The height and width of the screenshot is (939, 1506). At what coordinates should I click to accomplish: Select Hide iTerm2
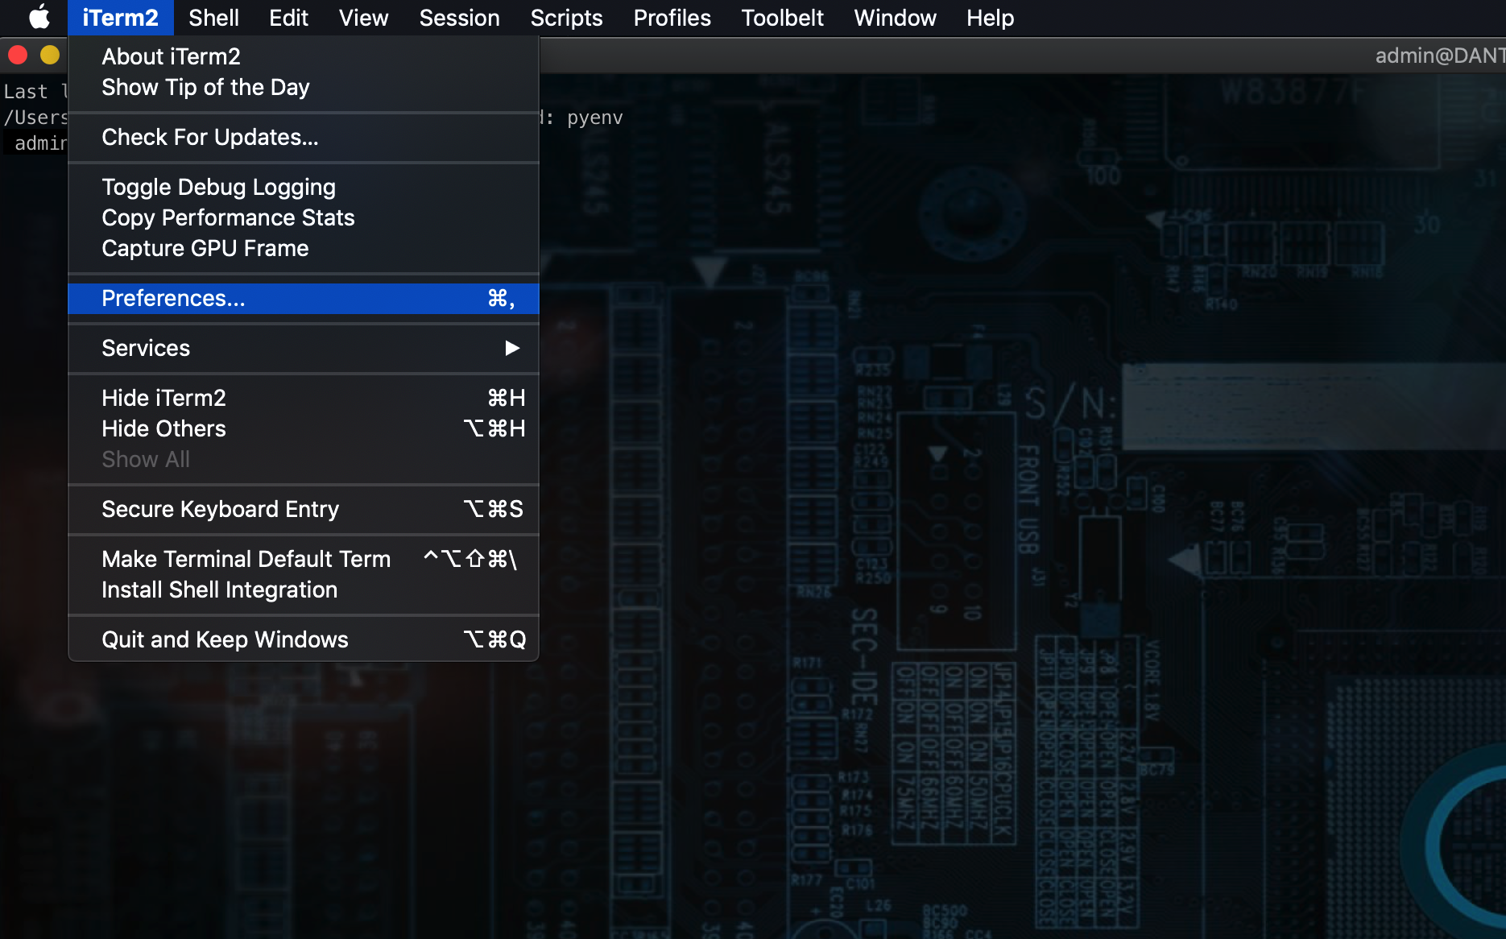304,398
